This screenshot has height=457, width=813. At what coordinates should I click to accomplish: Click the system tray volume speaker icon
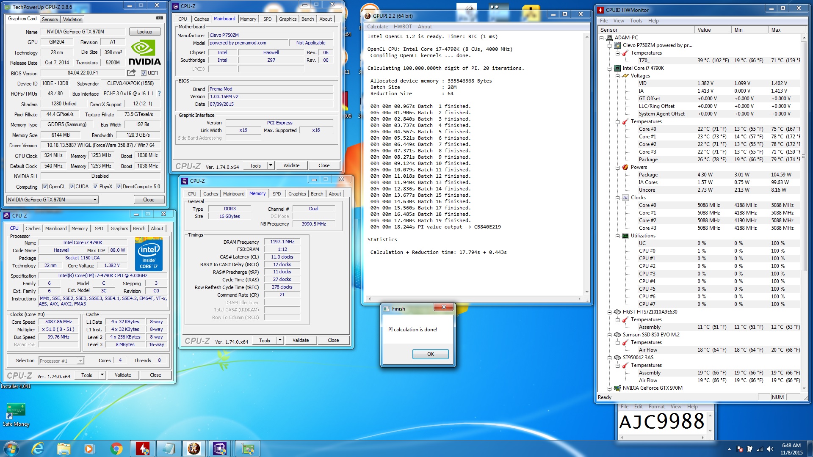pos(770,449)
